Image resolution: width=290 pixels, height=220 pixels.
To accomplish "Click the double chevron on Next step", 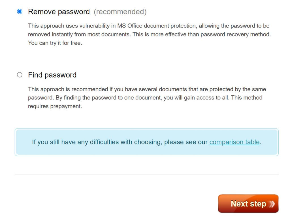I will pyautogui.click(x=270, y=204).
